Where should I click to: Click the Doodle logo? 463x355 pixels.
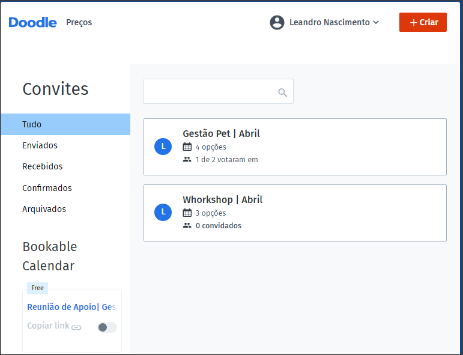tap(32, 22)
